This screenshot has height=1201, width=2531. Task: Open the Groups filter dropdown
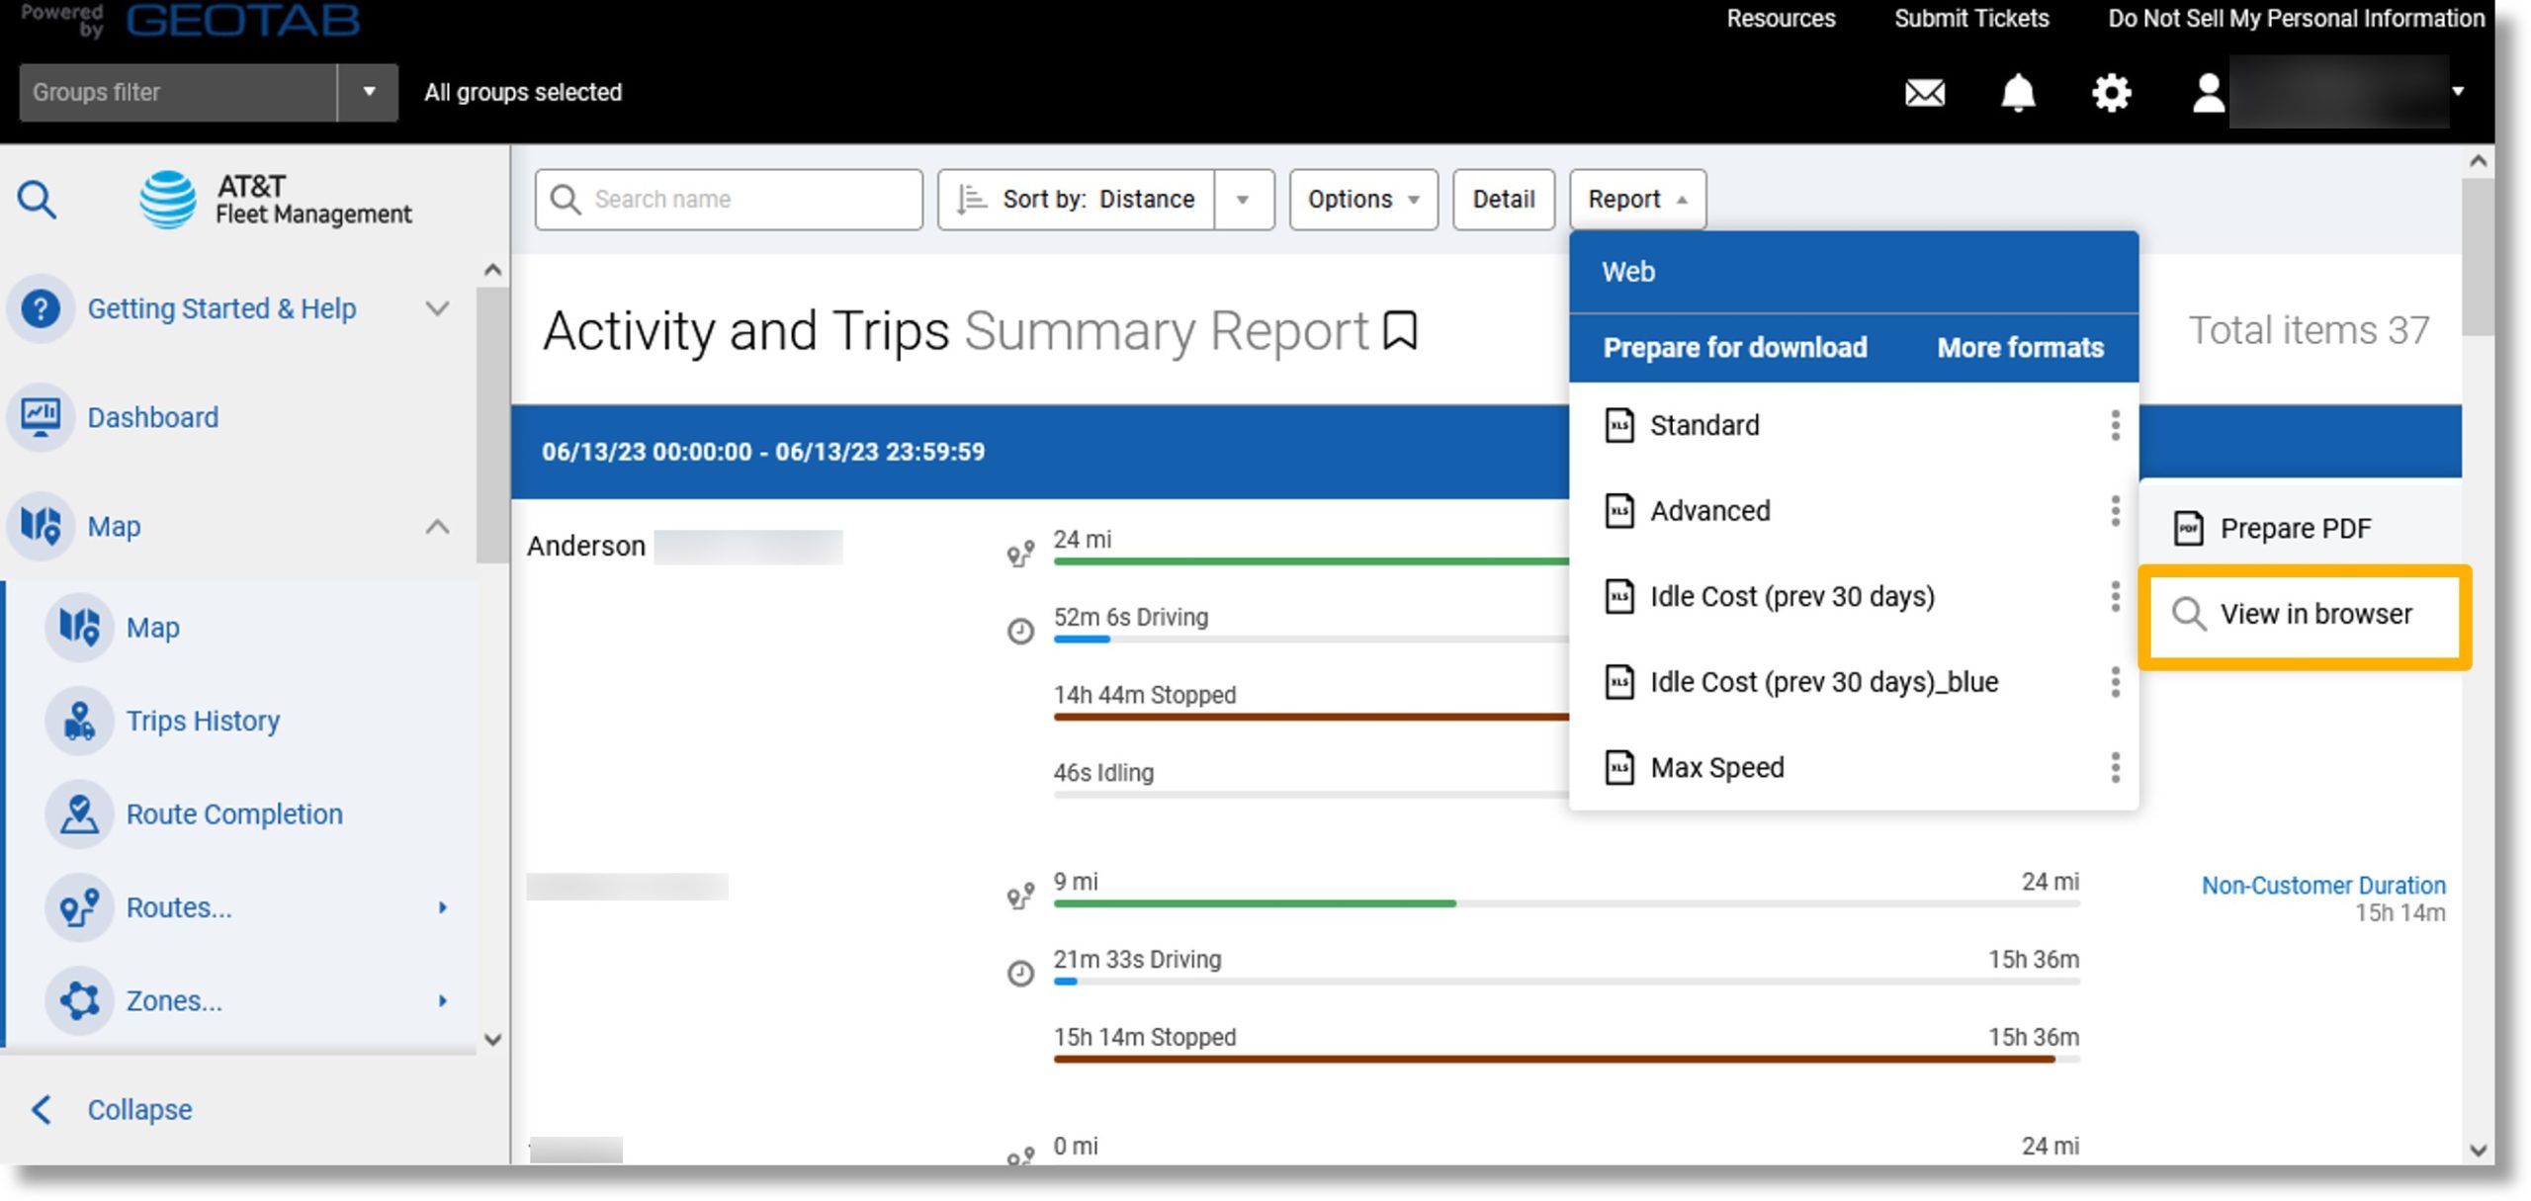click(x=368, y=90)
